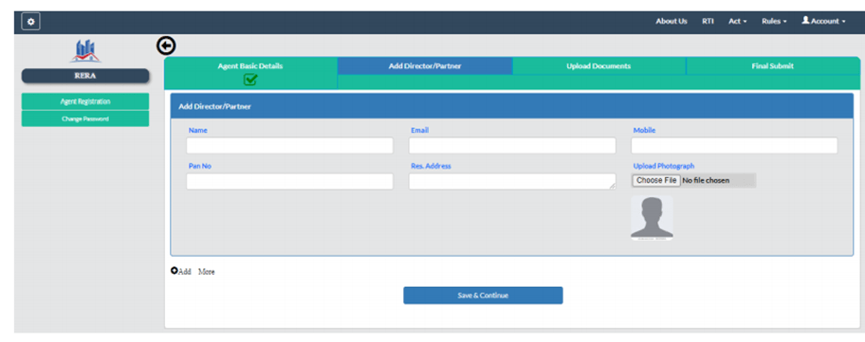
Task: Click the 'No file chosen' text
Action: tap(706, 180)
